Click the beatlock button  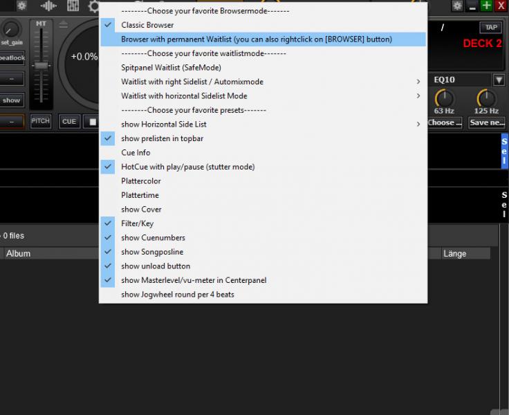click(12, 58)
